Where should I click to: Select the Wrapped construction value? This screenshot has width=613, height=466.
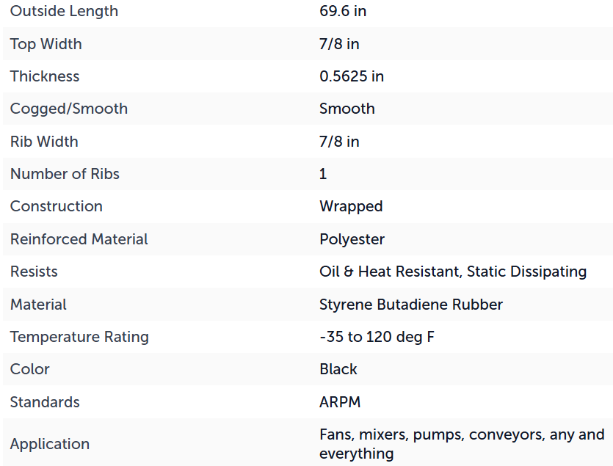(351, 206)
